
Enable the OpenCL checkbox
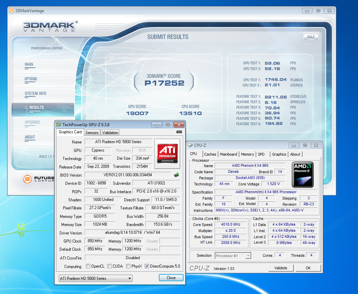tap(88, 266)
